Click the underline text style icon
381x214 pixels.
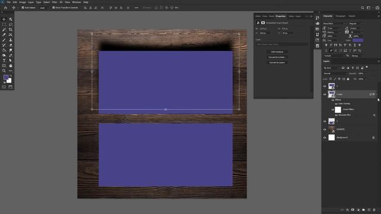tap(355, 45)
